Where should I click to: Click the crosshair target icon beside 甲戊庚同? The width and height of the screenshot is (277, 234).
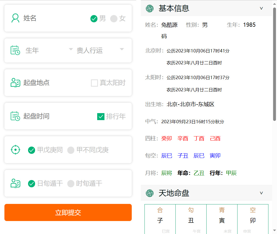tap(15, 150)
